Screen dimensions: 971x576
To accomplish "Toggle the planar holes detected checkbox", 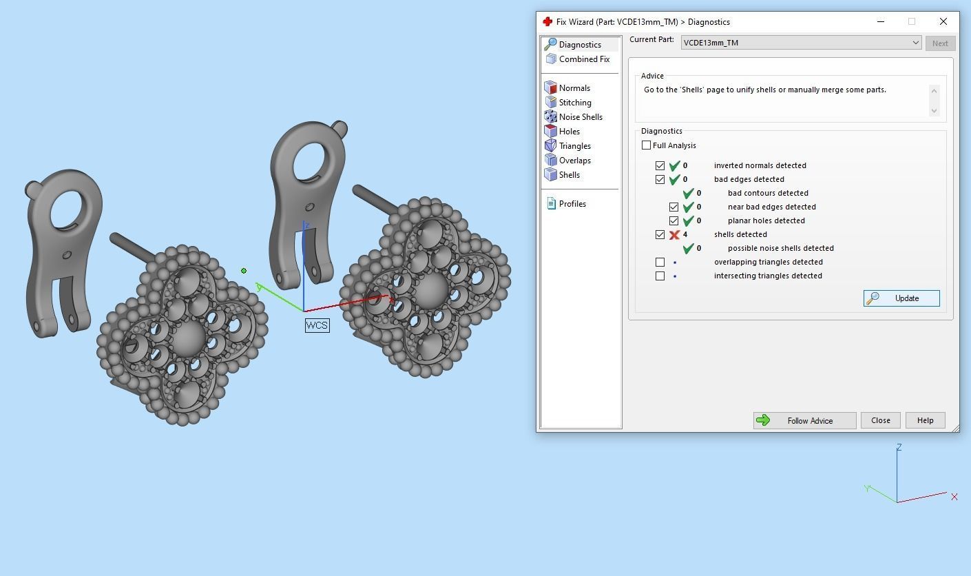I will [x=674, y=220].
